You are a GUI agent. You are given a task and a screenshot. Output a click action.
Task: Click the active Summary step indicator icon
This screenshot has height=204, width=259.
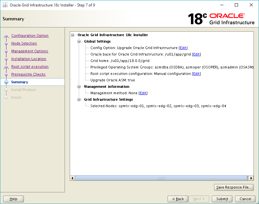click(x=6, y=82)
